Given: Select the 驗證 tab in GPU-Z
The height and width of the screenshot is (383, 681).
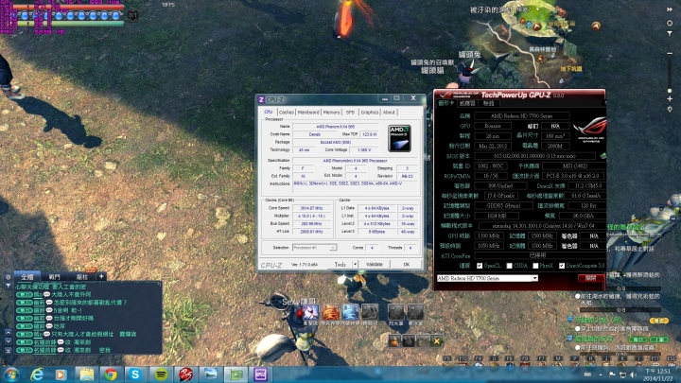Looking at the screenshot, I should tap(489, 103).
